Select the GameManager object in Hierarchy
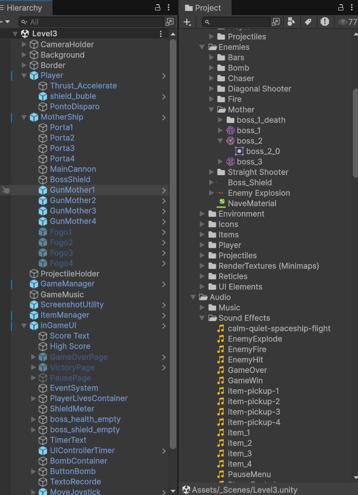This screenshot has height=495, width=358. point(68,284)
